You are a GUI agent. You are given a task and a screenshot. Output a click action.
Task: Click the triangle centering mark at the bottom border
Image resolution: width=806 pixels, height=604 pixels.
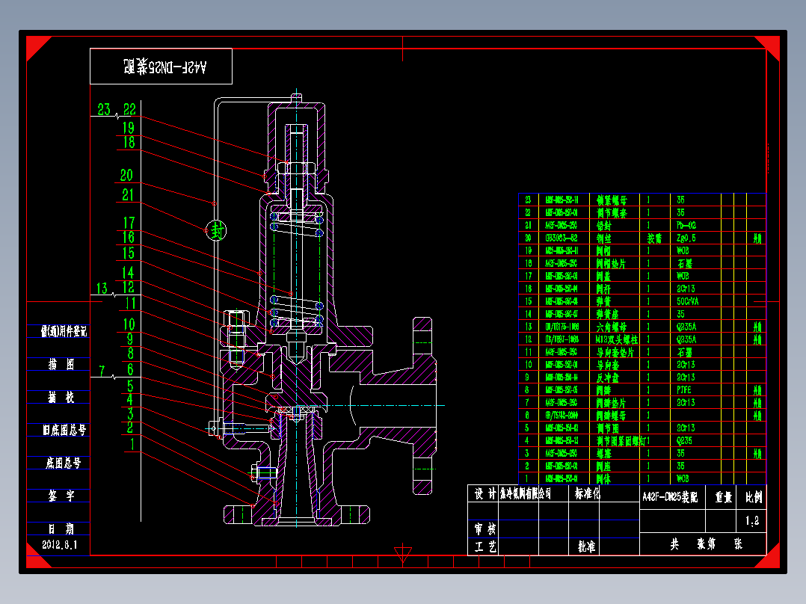pyautogui.click(x=402, y=554)
